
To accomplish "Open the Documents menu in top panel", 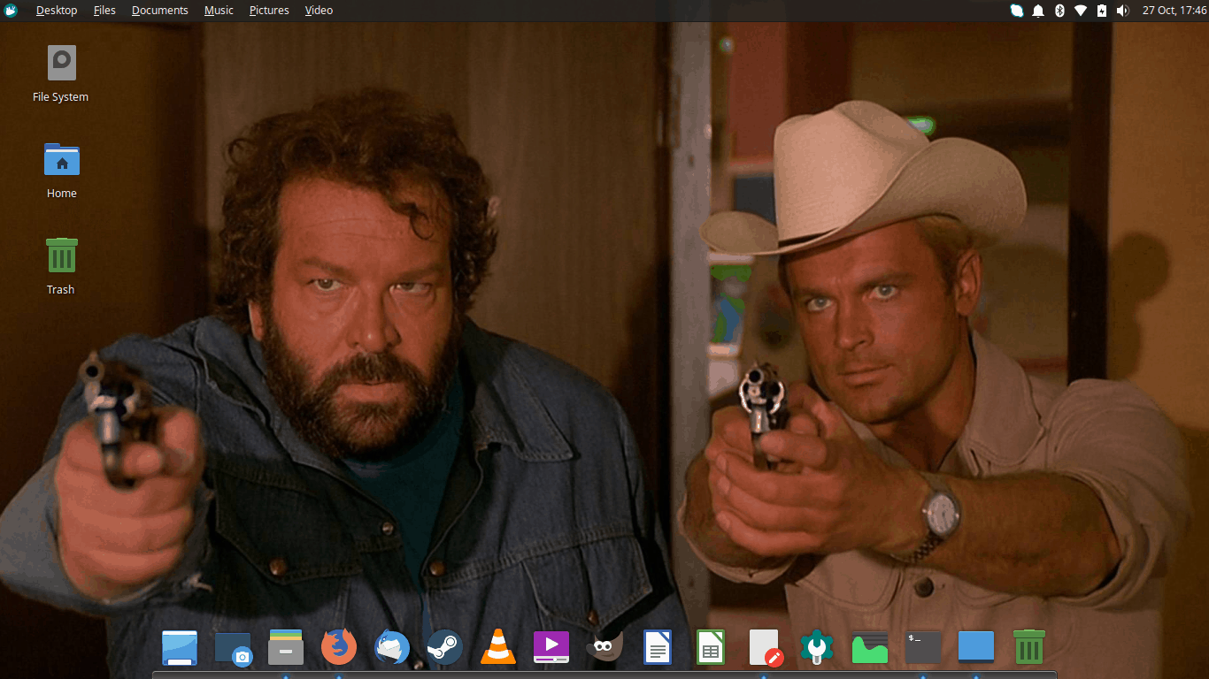I will (x=160, y=11).
